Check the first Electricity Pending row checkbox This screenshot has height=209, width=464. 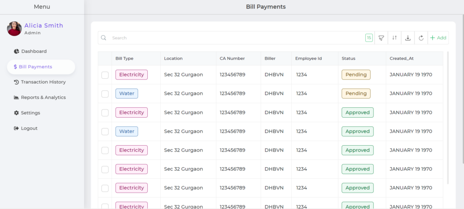tap(105, 75)
